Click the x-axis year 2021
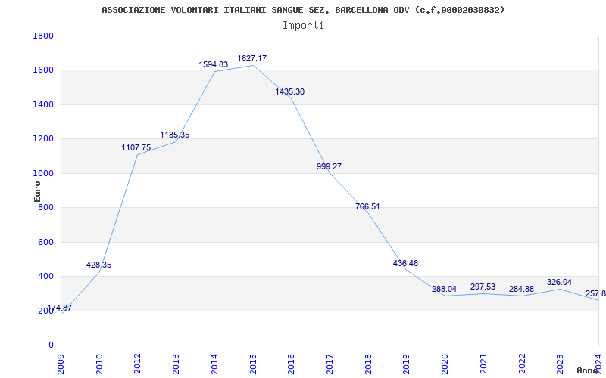The height and width of the screenshot is (378, 606). click(483, 364)
